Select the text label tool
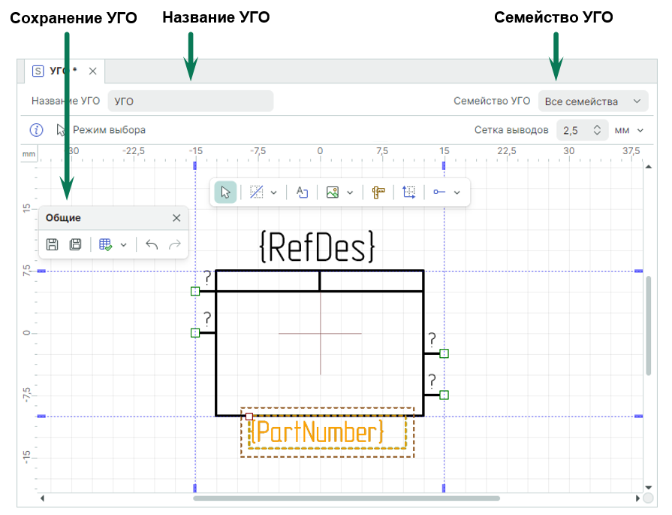Image resolution: width=672 pixels, height=515 pixels. pyautogui.click(x=303, y=192)
